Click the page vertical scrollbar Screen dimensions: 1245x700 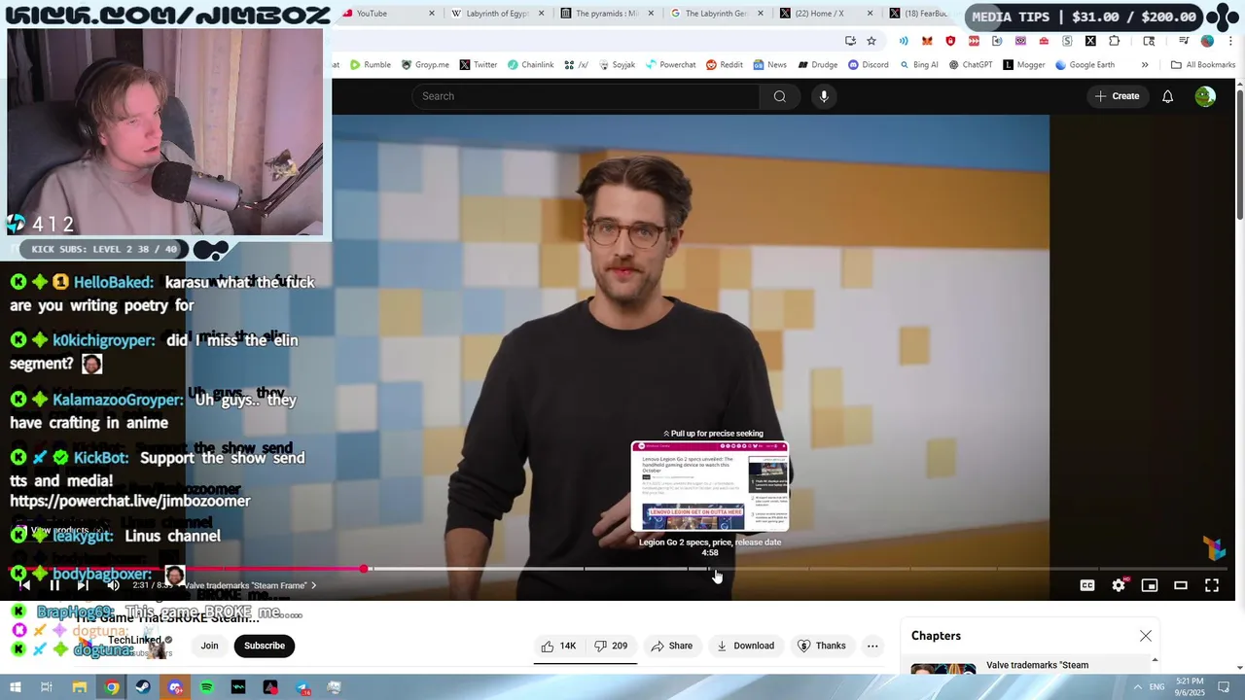click(1240, 156)
